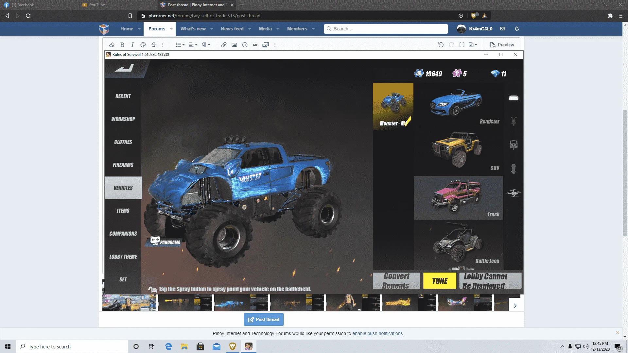Click the eraser remove formatting icon
Viewport: 628px width, 353px height.
pyautogui.click(x=112, y=45)
